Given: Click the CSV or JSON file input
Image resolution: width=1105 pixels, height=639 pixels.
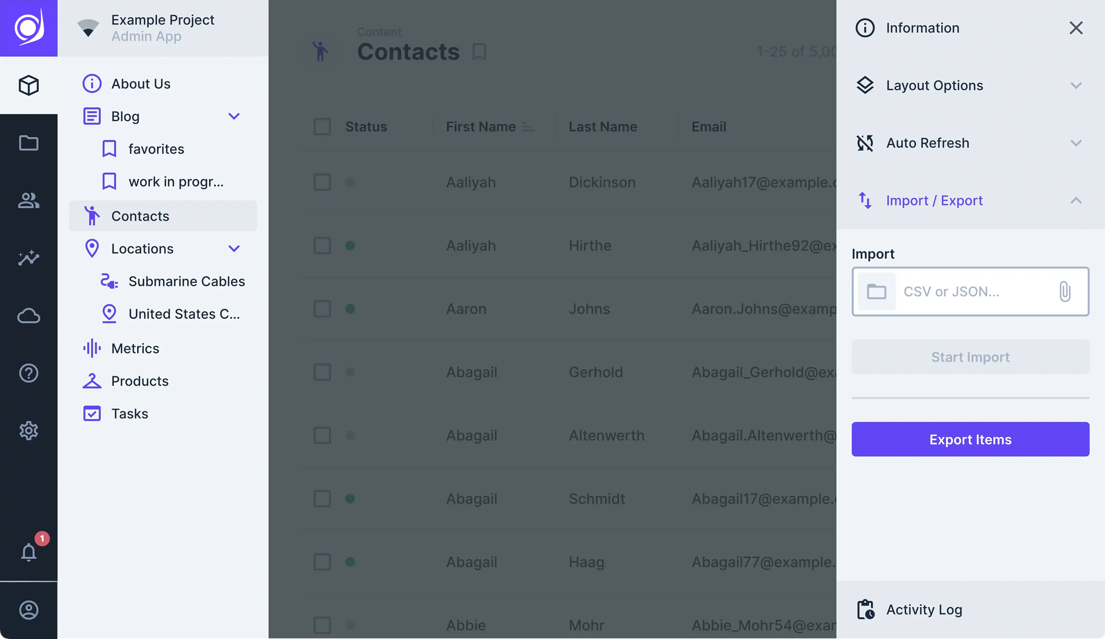Looking at the screenshot, I should [965, 292].
